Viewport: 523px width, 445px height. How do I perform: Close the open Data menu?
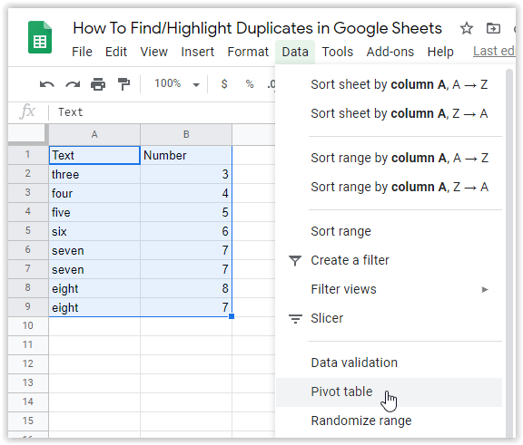click(x=295, y=52)
